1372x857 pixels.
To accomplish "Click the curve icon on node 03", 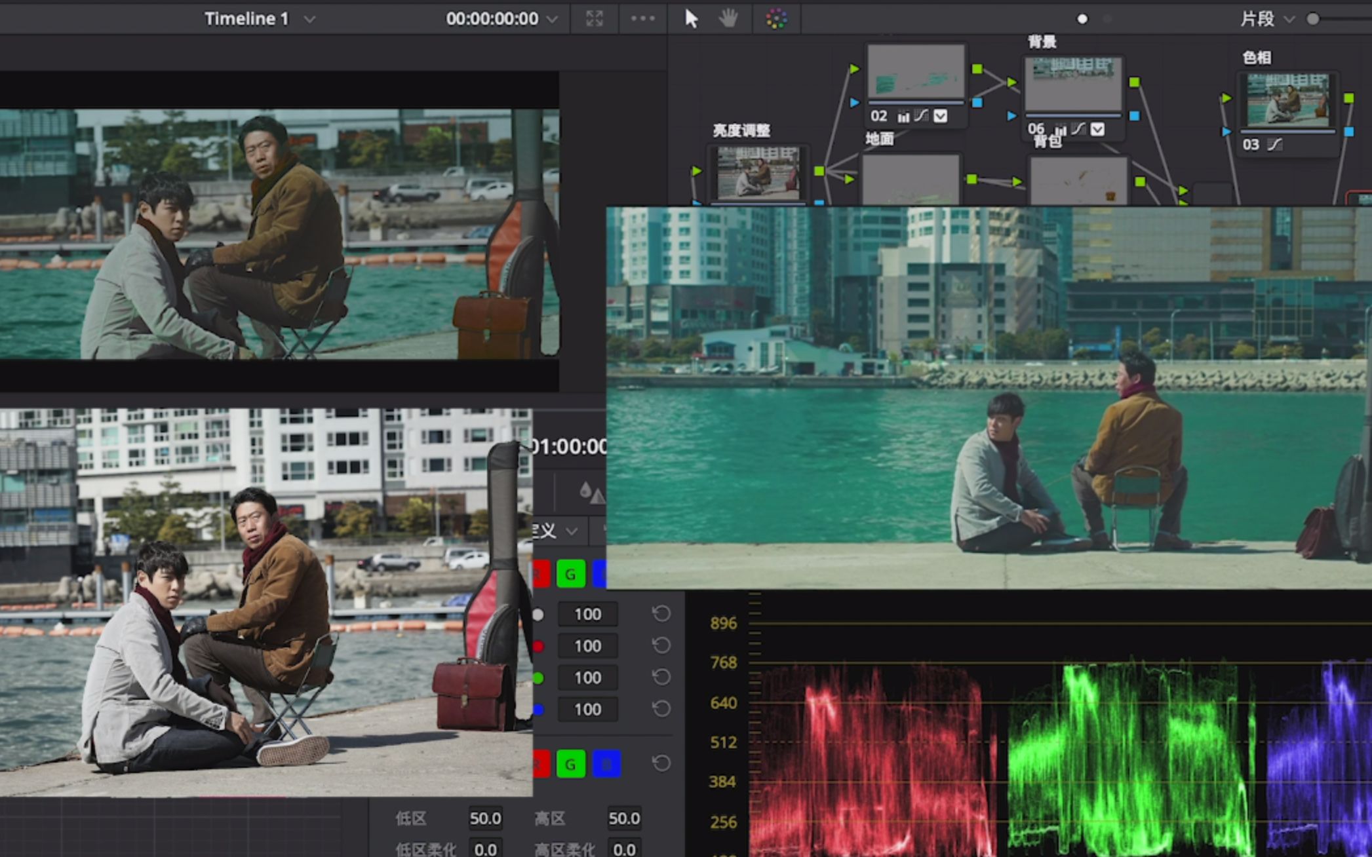I will point(1274,144).
